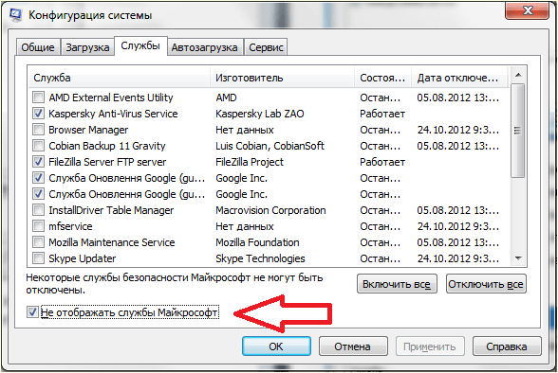This screenshot has height=373, width=558.
Task: Sort by Дата отключе... column header
Action: coord(459,78)
